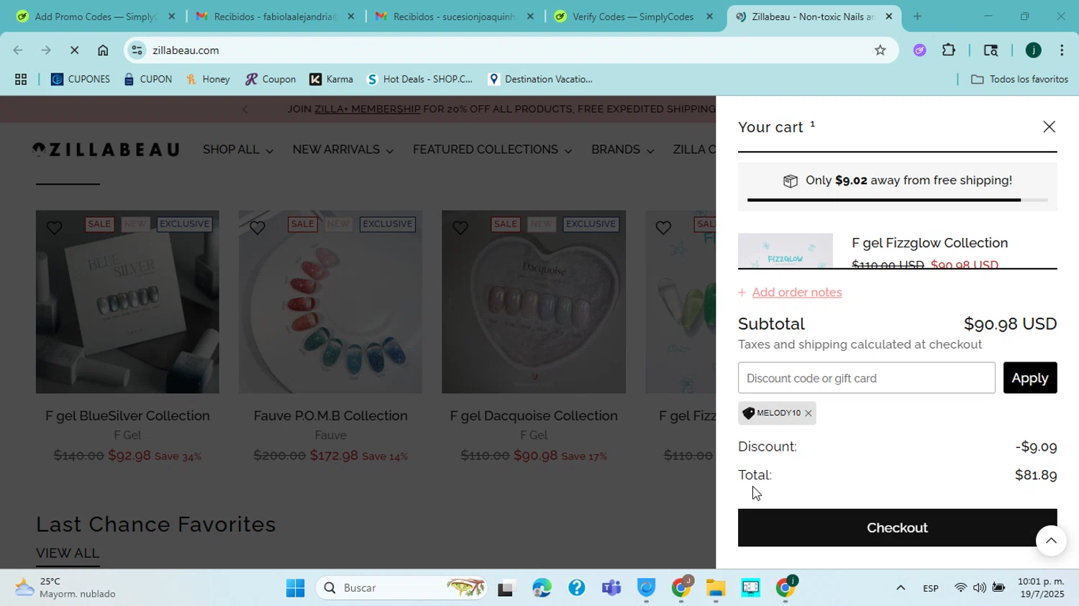Expand the FEATURED COLLECTIONS menu
The width and height of the screenshot is (1079, 606).
click(492, 150)
